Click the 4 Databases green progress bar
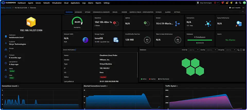 click(x=200, y=40)
